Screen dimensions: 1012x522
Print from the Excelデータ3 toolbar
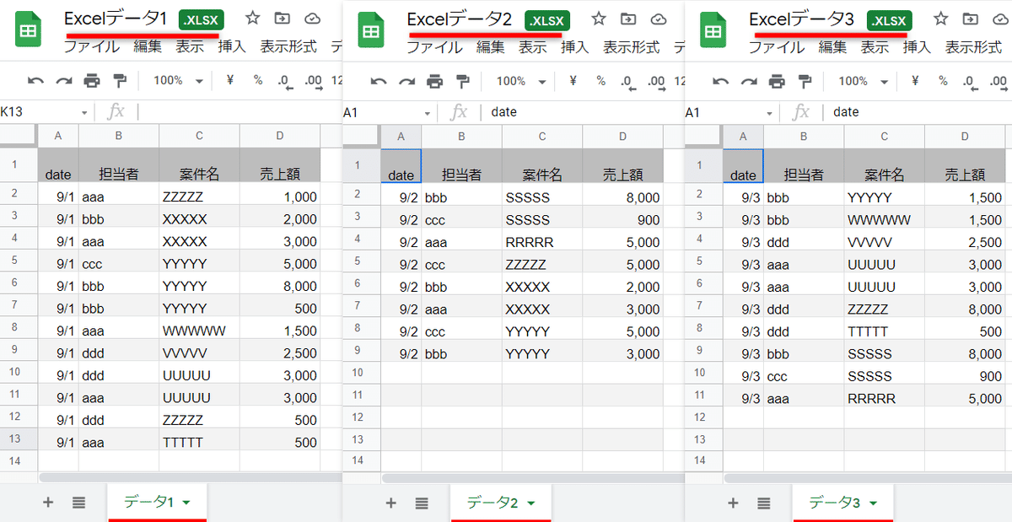coord(778,81)
